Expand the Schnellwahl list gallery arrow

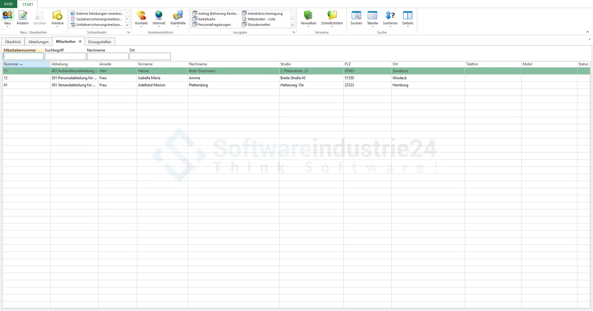point(128,25)
